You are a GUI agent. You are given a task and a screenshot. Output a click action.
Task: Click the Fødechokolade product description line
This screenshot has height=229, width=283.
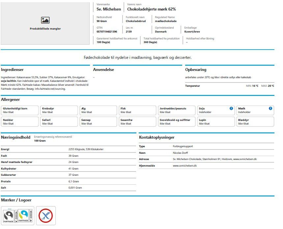tap(137, 57)
